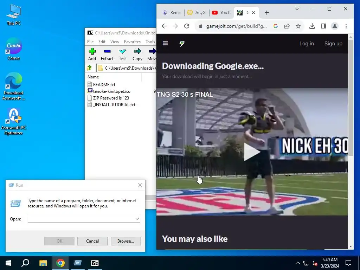Open the File menu in 7-Zip
The height and width of the screenshot is (270, 360).
point(90,42)
